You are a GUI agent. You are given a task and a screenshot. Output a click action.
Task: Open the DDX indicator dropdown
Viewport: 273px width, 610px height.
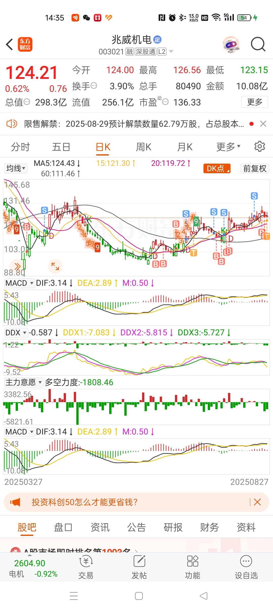[x=16, y=333]
